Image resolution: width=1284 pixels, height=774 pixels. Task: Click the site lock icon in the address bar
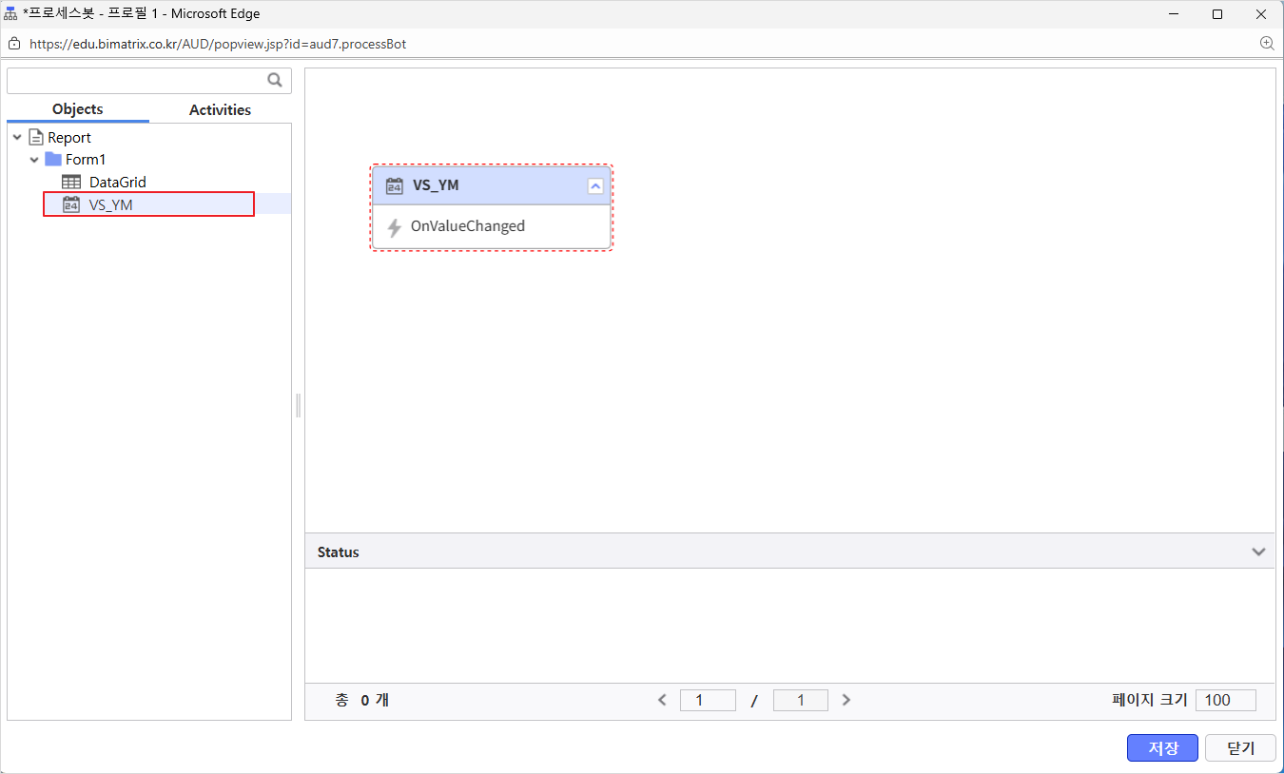pos(14,44)
